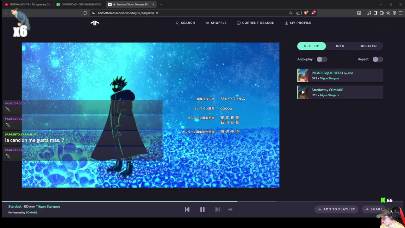This screenshot has height=228, width=405.
Task: Open Stardust link in Next Up list
Action: 318,90
